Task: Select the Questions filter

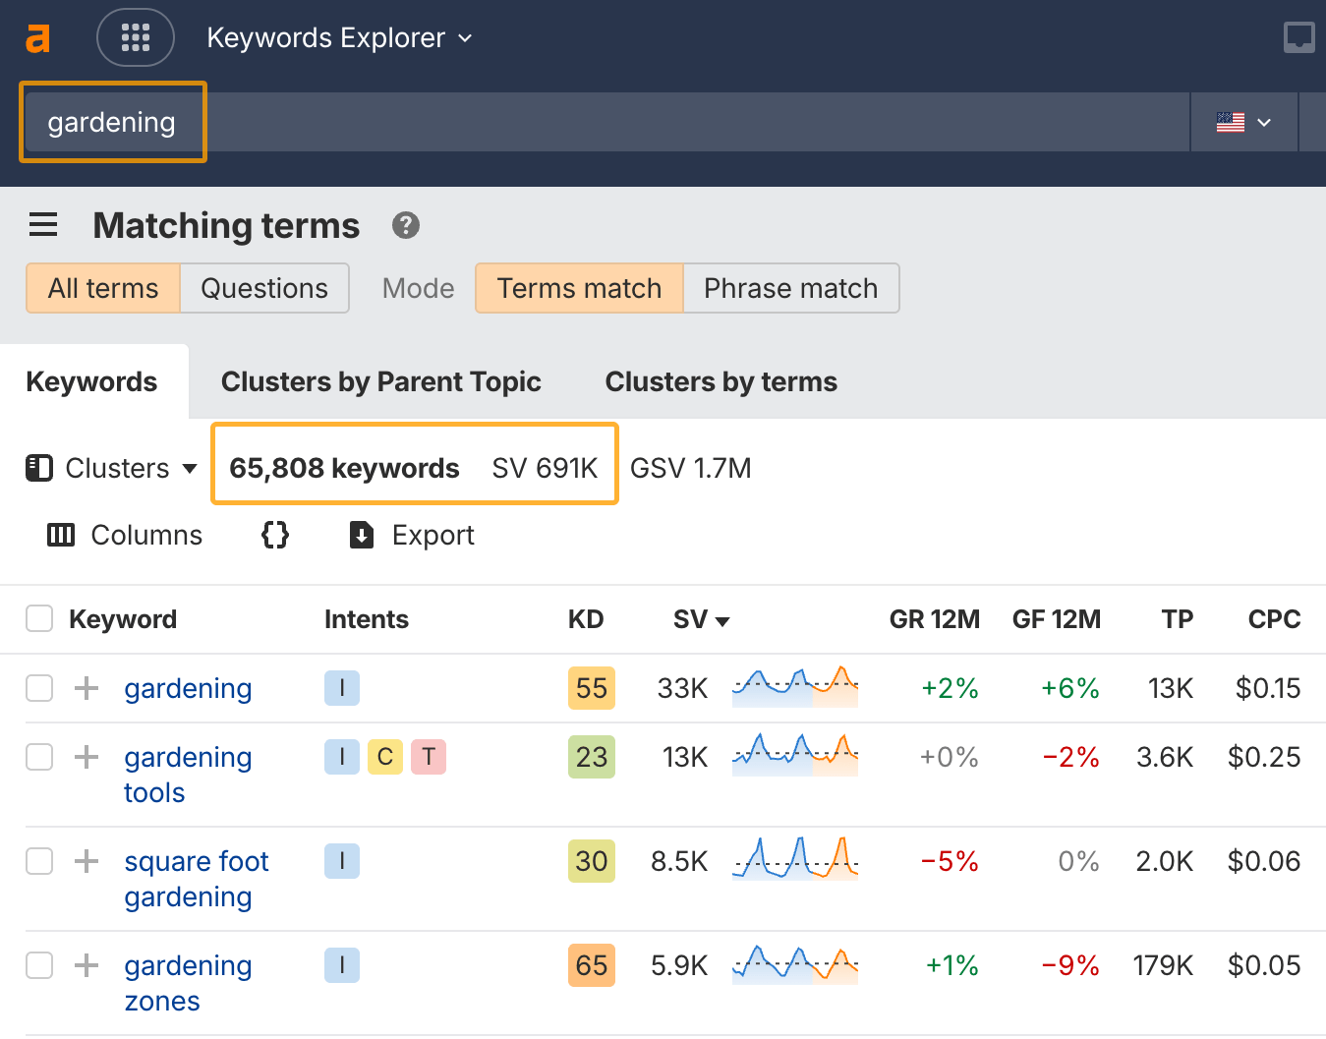Action: [x=264, y=288]
